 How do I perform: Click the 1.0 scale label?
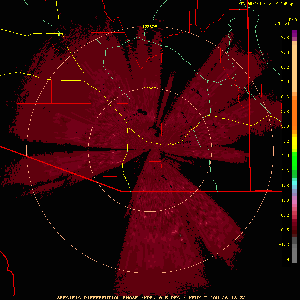click(x=285, y=200)
